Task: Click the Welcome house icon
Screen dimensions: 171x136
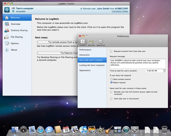Action: (x=7, y=17)
